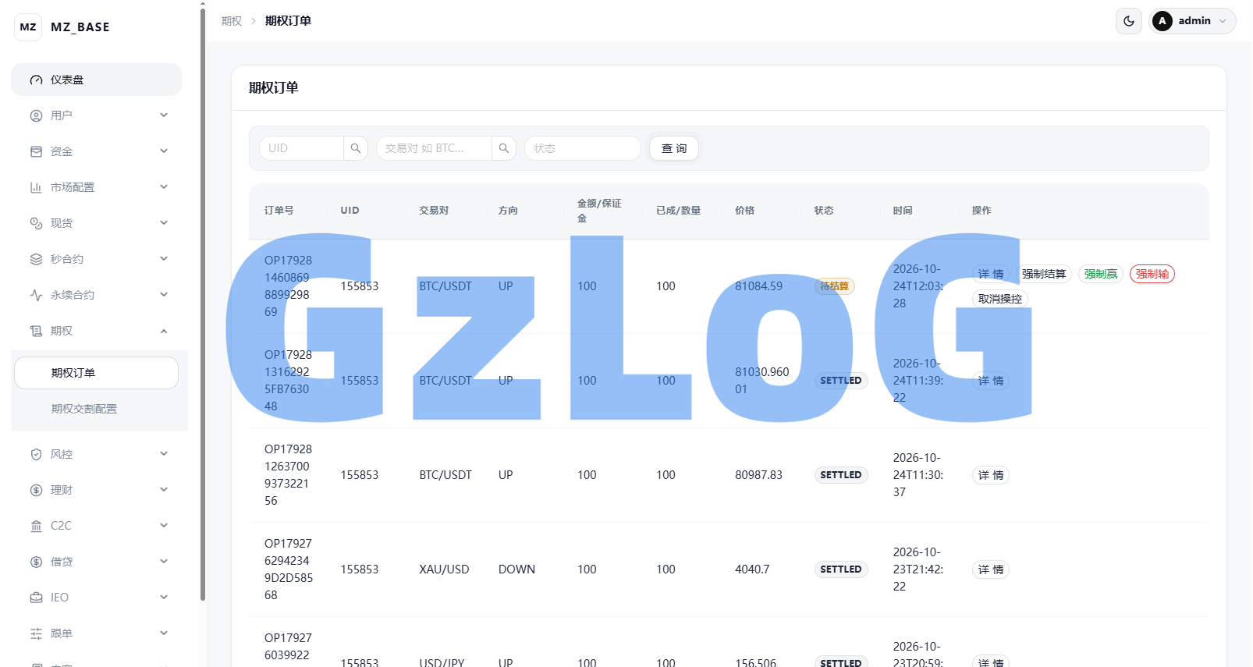Expand the 资金 menu chevron
The image size is (1253, 667).
[164, 151]
